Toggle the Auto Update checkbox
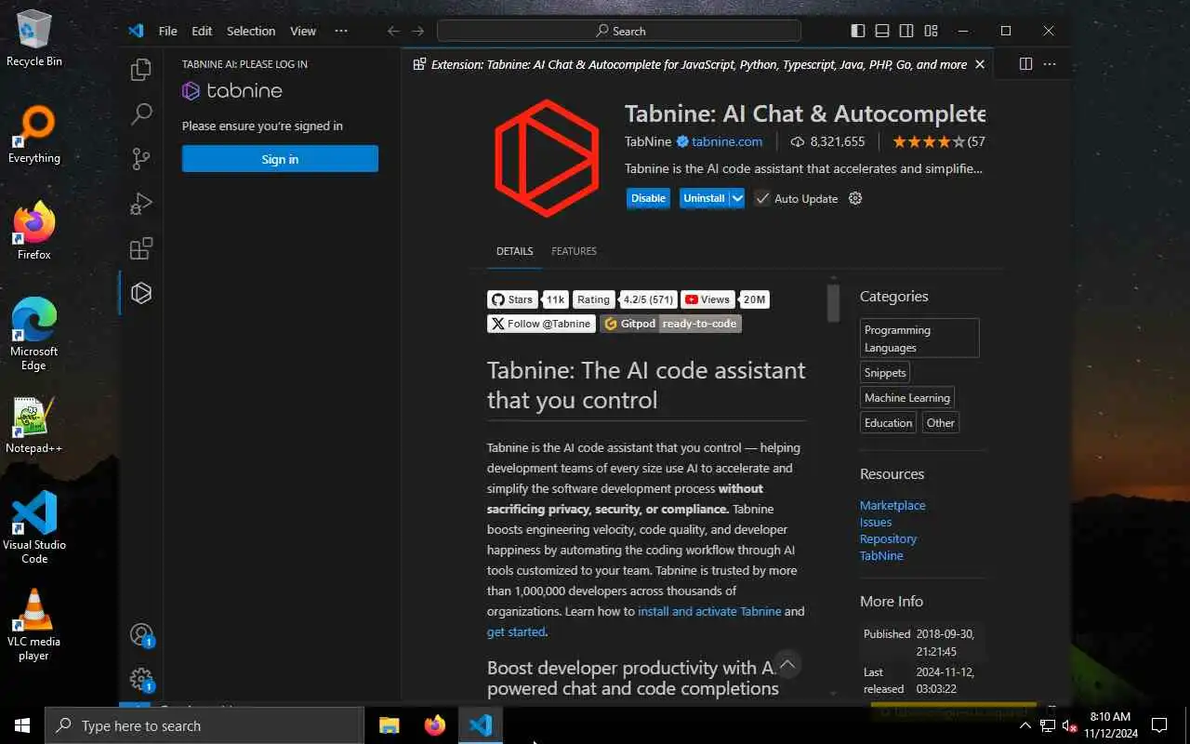Screen dimensions: 1190x744 pos(762,198)
